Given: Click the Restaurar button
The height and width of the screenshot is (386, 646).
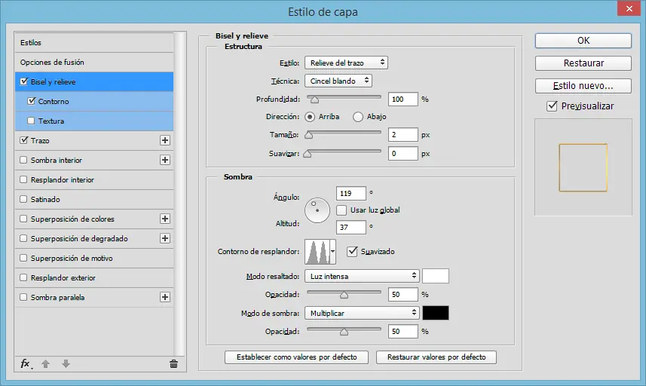Looking at the screenshot, I should 583,63.
